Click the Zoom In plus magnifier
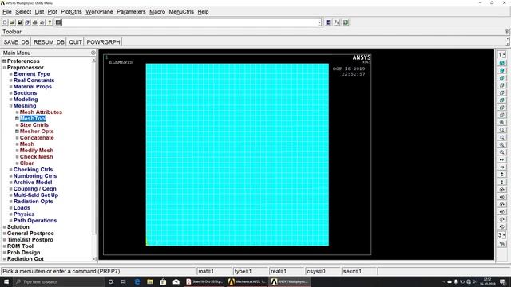Viewport: 511px width, 287px height. coord(502,145)
